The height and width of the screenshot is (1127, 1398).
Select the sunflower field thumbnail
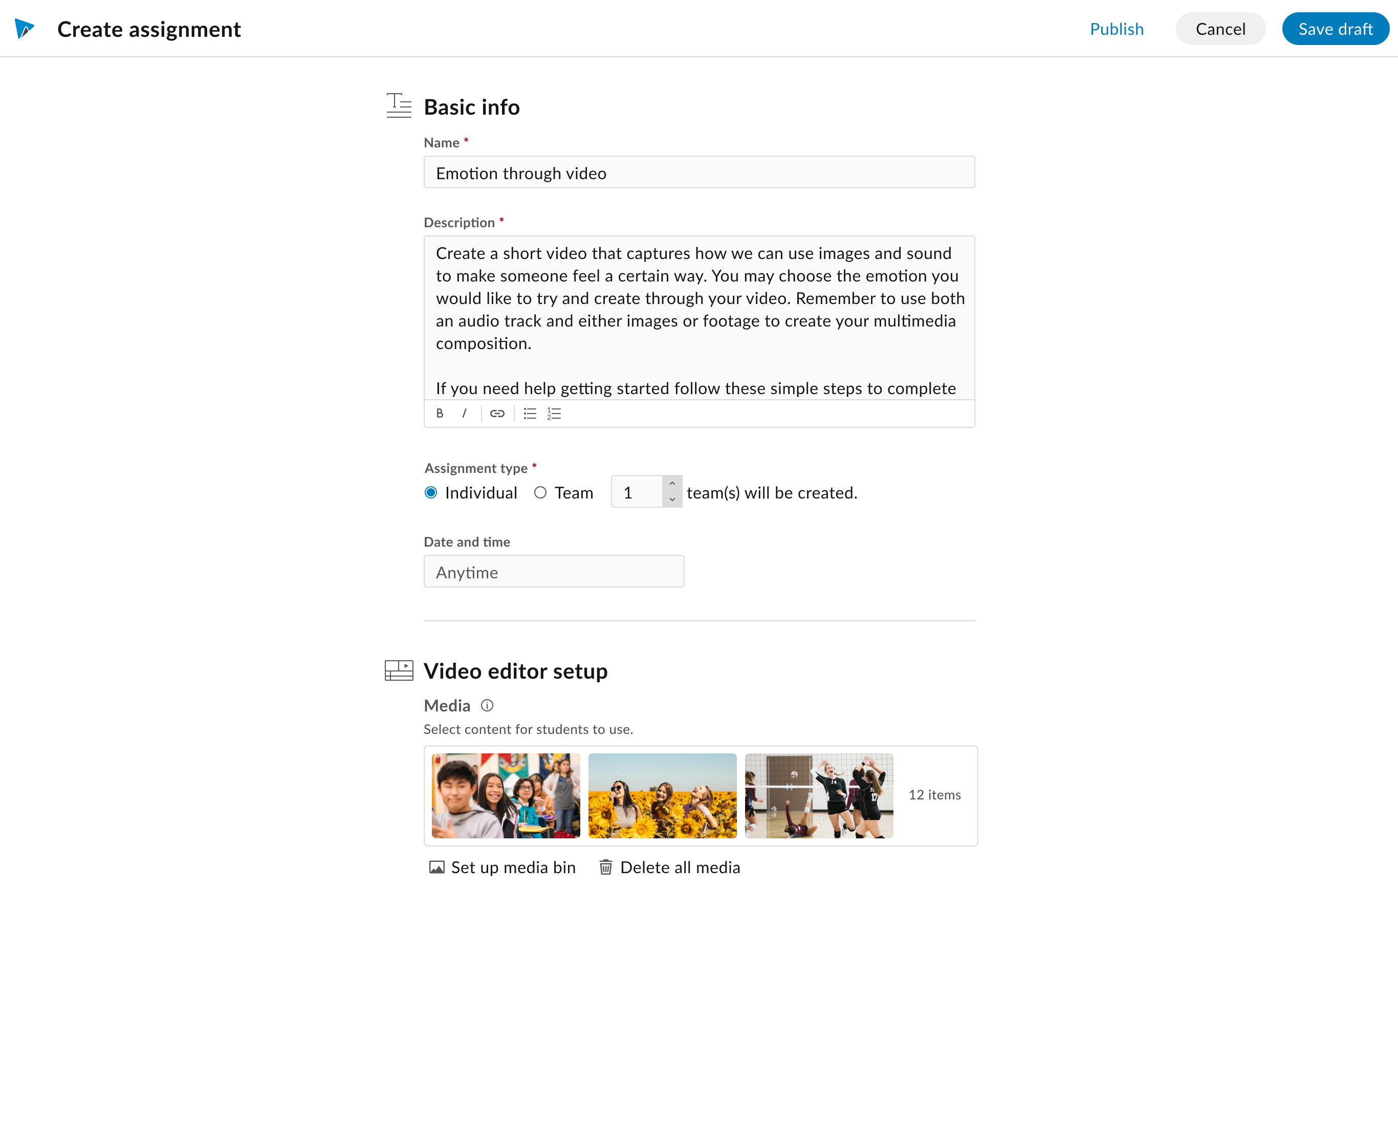[x=662, y=795]
